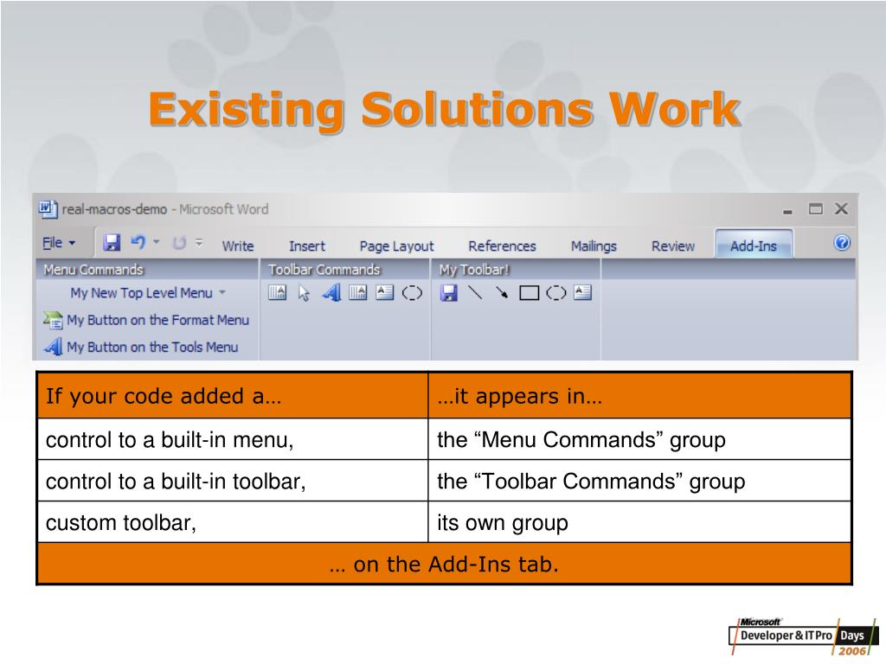Viewport: 886px width, 664px height.
Task: Click cell 'its own group'
Action: click(639, 522)
